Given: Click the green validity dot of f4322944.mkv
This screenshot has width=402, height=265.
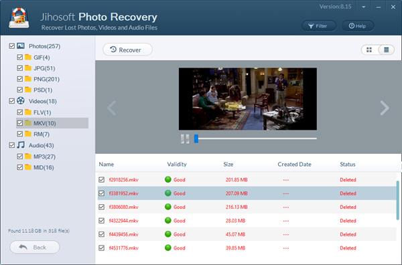Looking at the screenshot, I should tap(168, 220).
